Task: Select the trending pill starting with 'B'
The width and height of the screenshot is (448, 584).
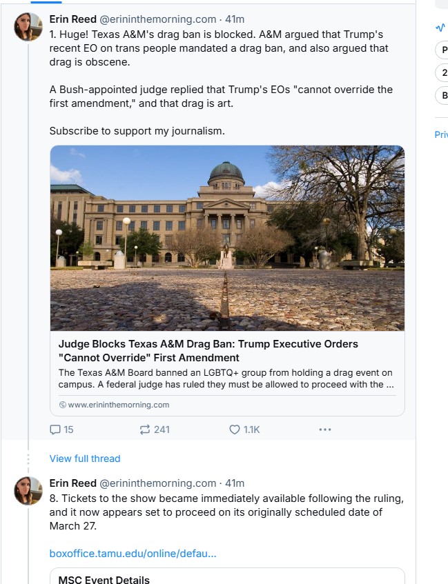Action: tap(443, 95)
